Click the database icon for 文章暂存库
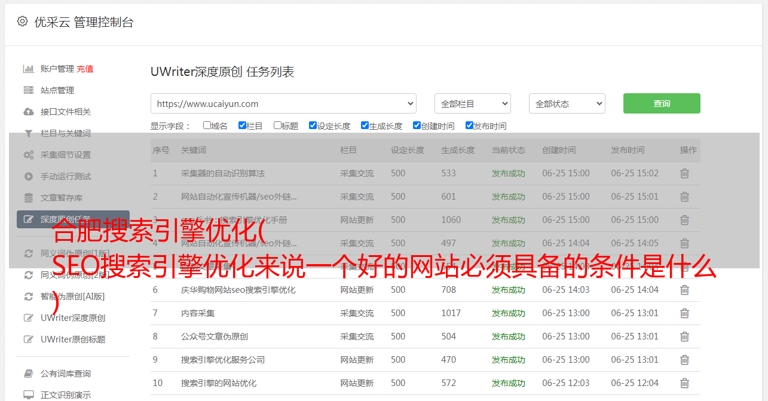 tap(28, 198)
